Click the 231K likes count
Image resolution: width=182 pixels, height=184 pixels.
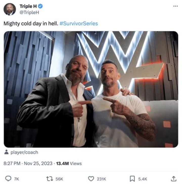coord(101,179)
